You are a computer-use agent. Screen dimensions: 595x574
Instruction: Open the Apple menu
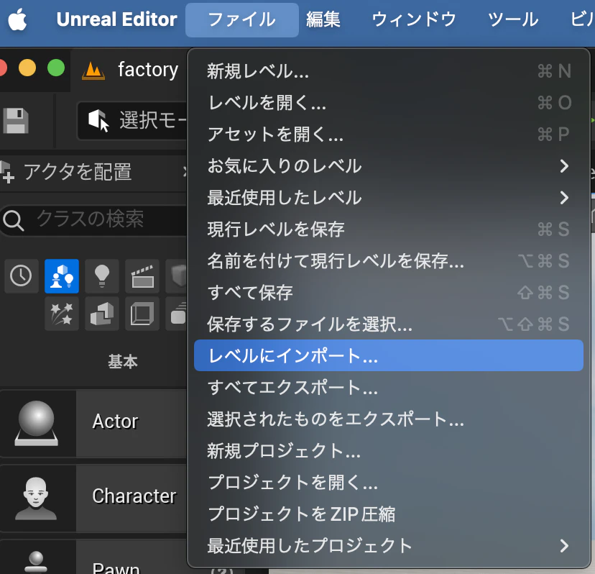coord(17,19)
